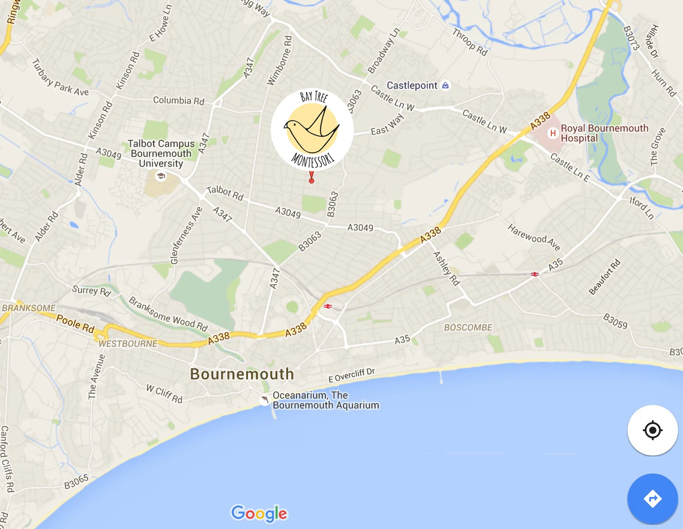Click the railway station icon near A35
Viewport: 683px width, 529px height.
click(535, 274)
